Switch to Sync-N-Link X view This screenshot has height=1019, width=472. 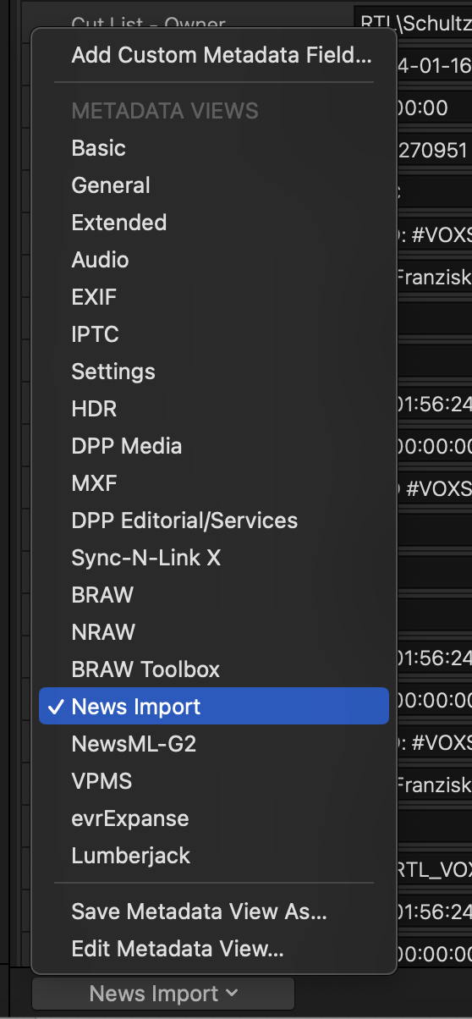[x=214, y=558]
